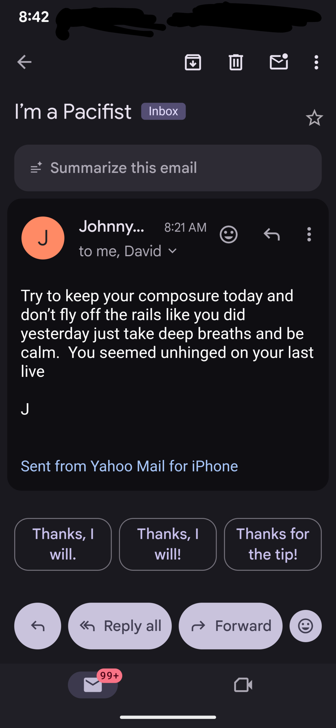Viewport: 336px width, 728px height.
Task: Open Sent from Yahoo Mail link
Action: click(x=129, y=466)
